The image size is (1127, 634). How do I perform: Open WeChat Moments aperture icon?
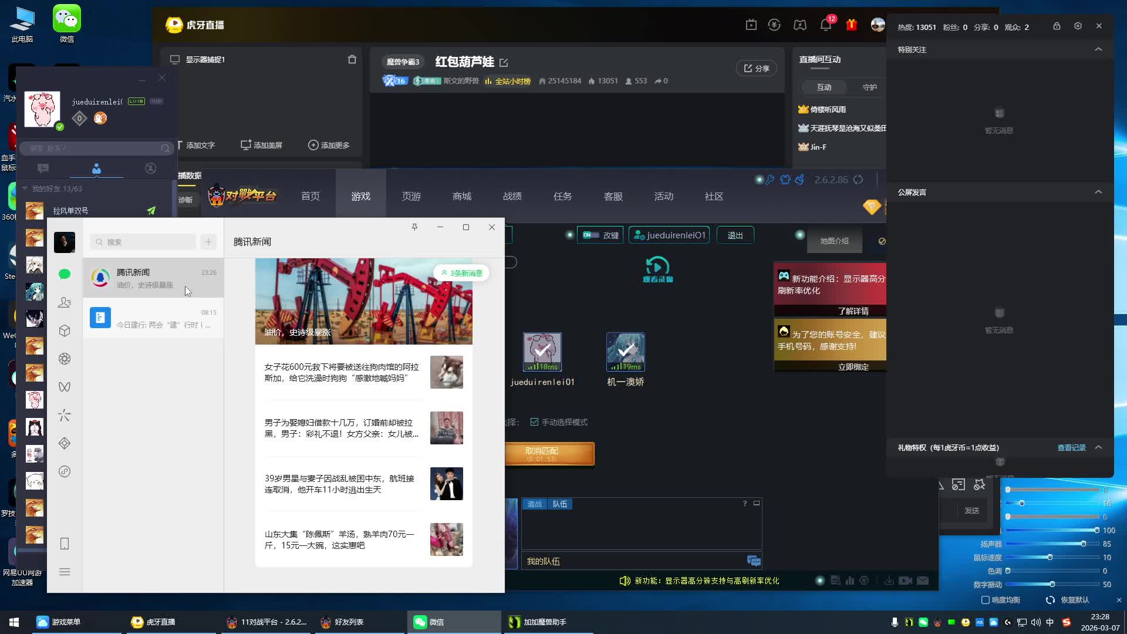click(x=65, y=359)
